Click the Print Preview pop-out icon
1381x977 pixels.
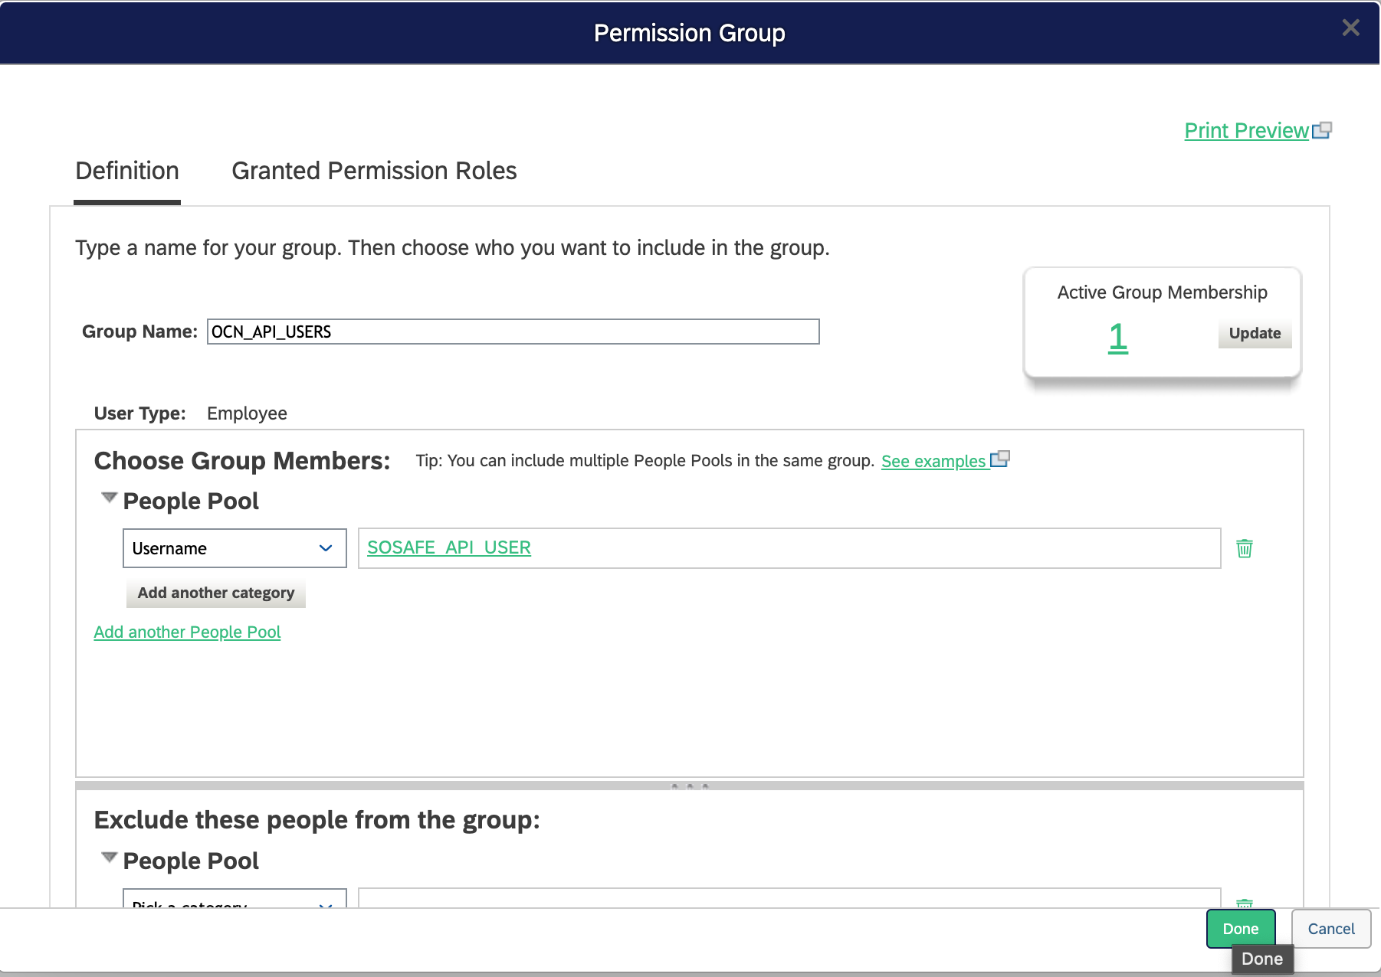[x=1322, y=131]
